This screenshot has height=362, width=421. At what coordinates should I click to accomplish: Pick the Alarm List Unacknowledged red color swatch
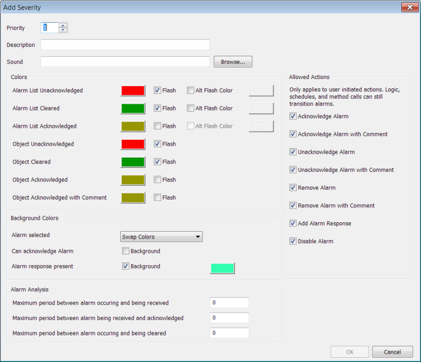tap(133, 91)
